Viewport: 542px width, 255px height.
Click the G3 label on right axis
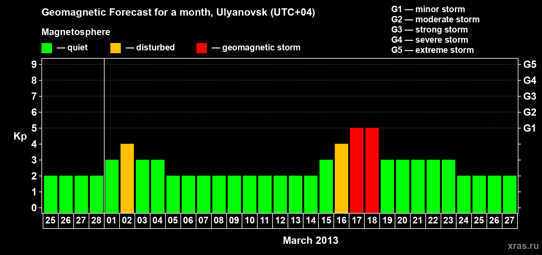coord(530,96)
